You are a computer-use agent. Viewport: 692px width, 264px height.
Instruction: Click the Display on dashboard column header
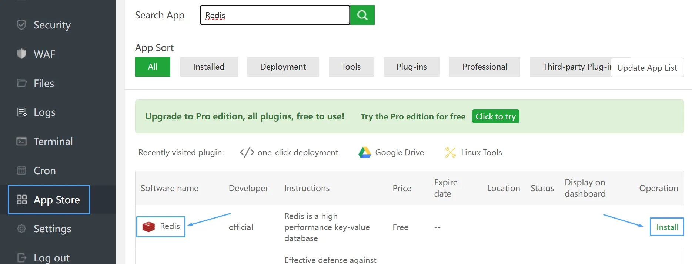pyautogui.click(x=585, y=188)
